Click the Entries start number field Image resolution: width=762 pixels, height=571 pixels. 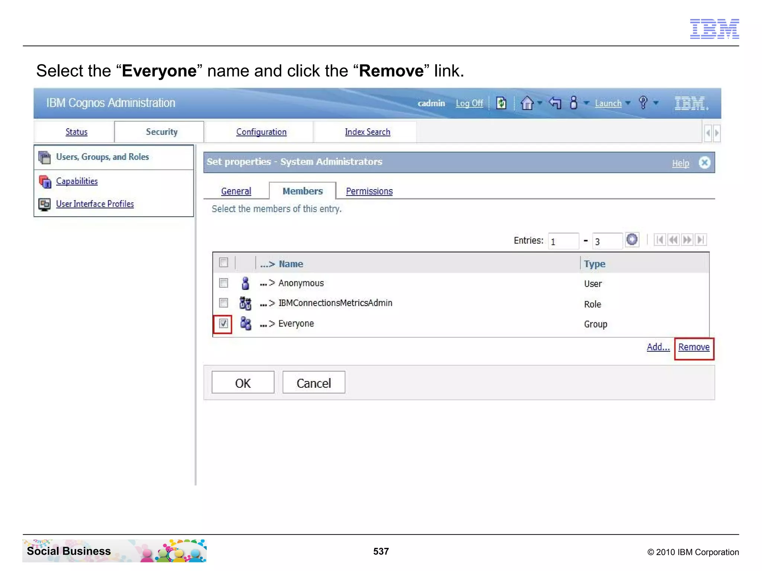563,241
